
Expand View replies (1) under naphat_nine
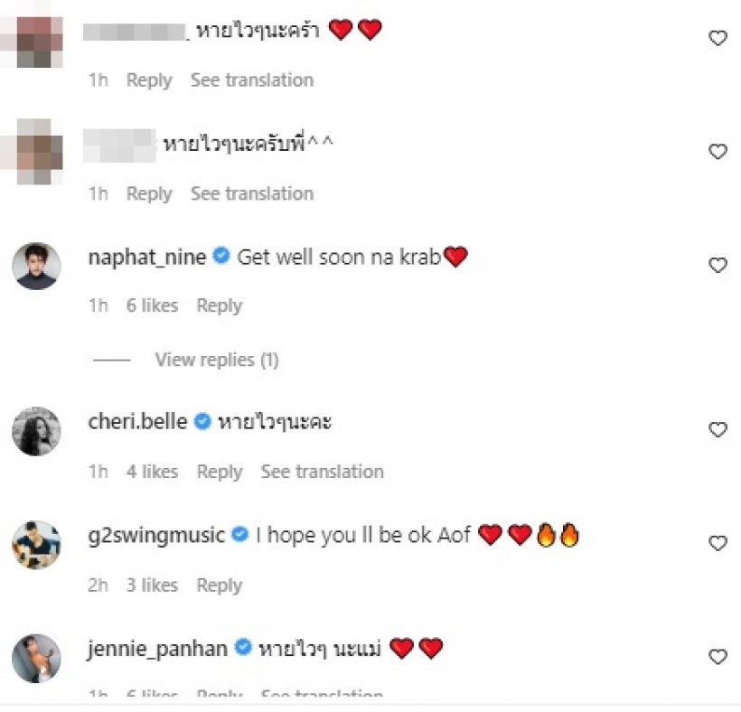coord(217,360)
